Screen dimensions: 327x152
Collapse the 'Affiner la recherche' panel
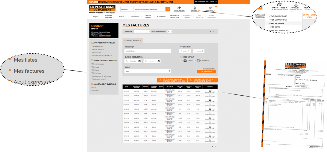(133, 41)
